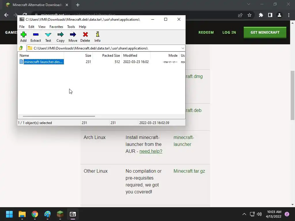
Task: Click the page scrollbar down arrow
Action: click(292, 205)
